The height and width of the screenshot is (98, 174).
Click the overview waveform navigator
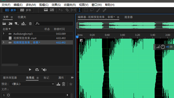click(125, 25)
